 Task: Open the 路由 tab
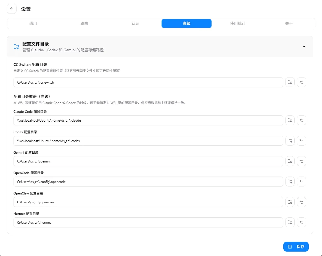pyautogui.click(x=84, y=23)
